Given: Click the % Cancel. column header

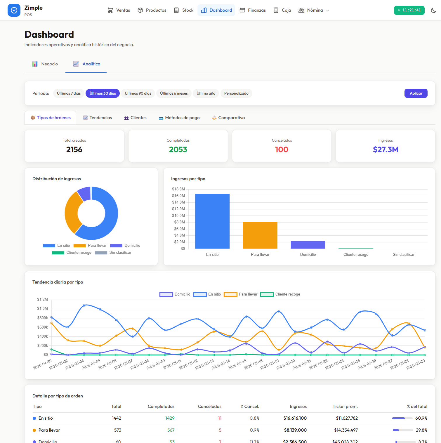Looking at the screenshot, I should 250,406.
